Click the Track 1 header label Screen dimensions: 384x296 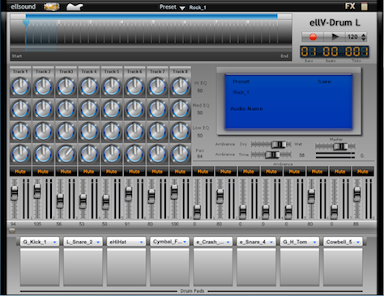pyautogui.click(x=20, y=71)
